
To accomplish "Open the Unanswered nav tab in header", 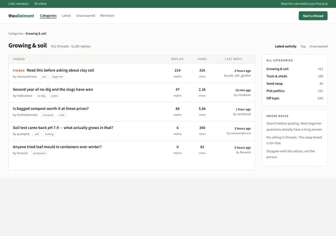I will pyautogui.click(x=85, y=15).
